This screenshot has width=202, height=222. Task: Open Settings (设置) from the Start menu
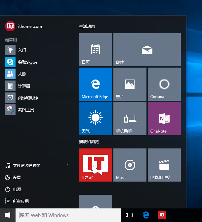pyautogui.click(x=17, y=178)
